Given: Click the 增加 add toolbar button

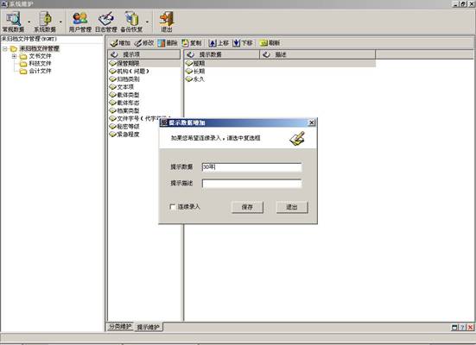Looking at the screenshot, I should coord(120,43).
